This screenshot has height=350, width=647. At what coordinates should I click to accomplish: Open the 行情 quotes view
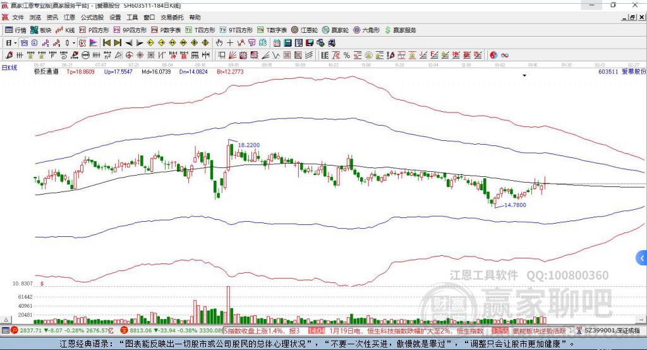(16, 30)
